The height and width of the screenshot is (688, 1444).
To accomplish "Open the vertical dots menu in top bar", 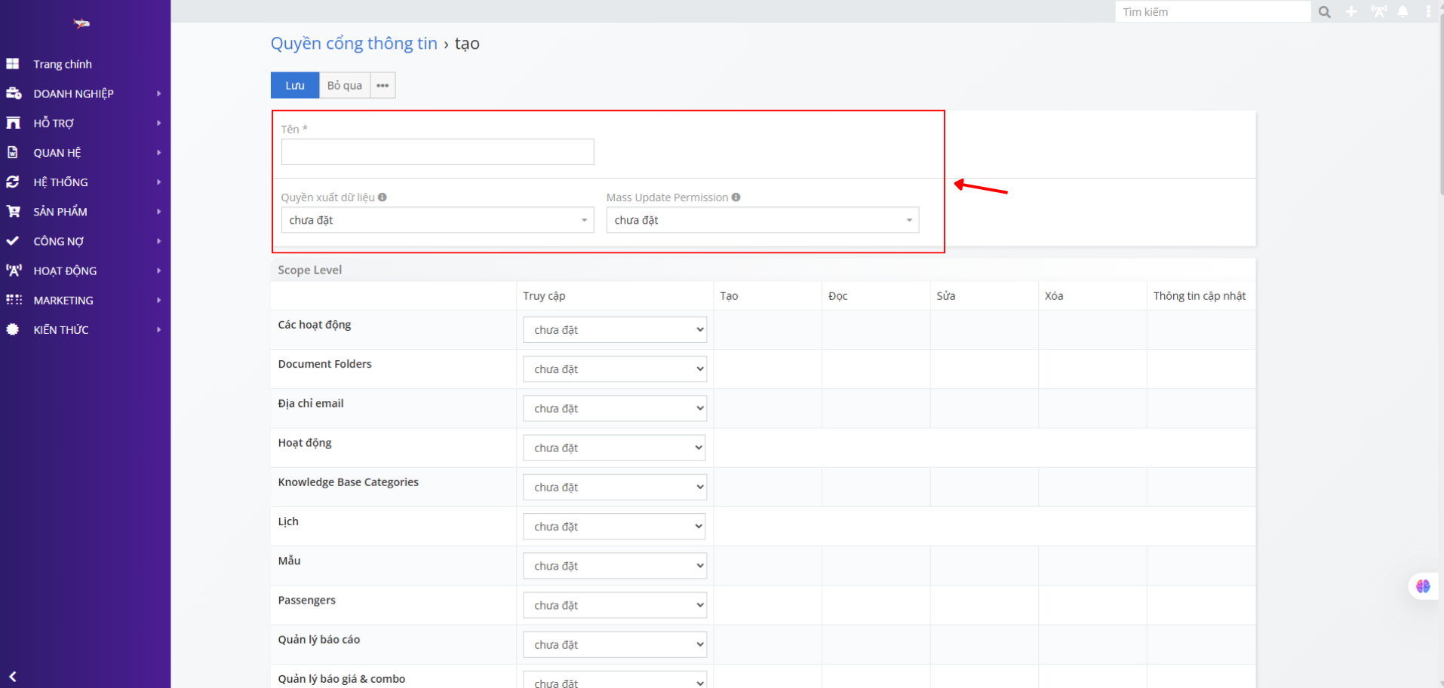I will tap(1428, 12).
